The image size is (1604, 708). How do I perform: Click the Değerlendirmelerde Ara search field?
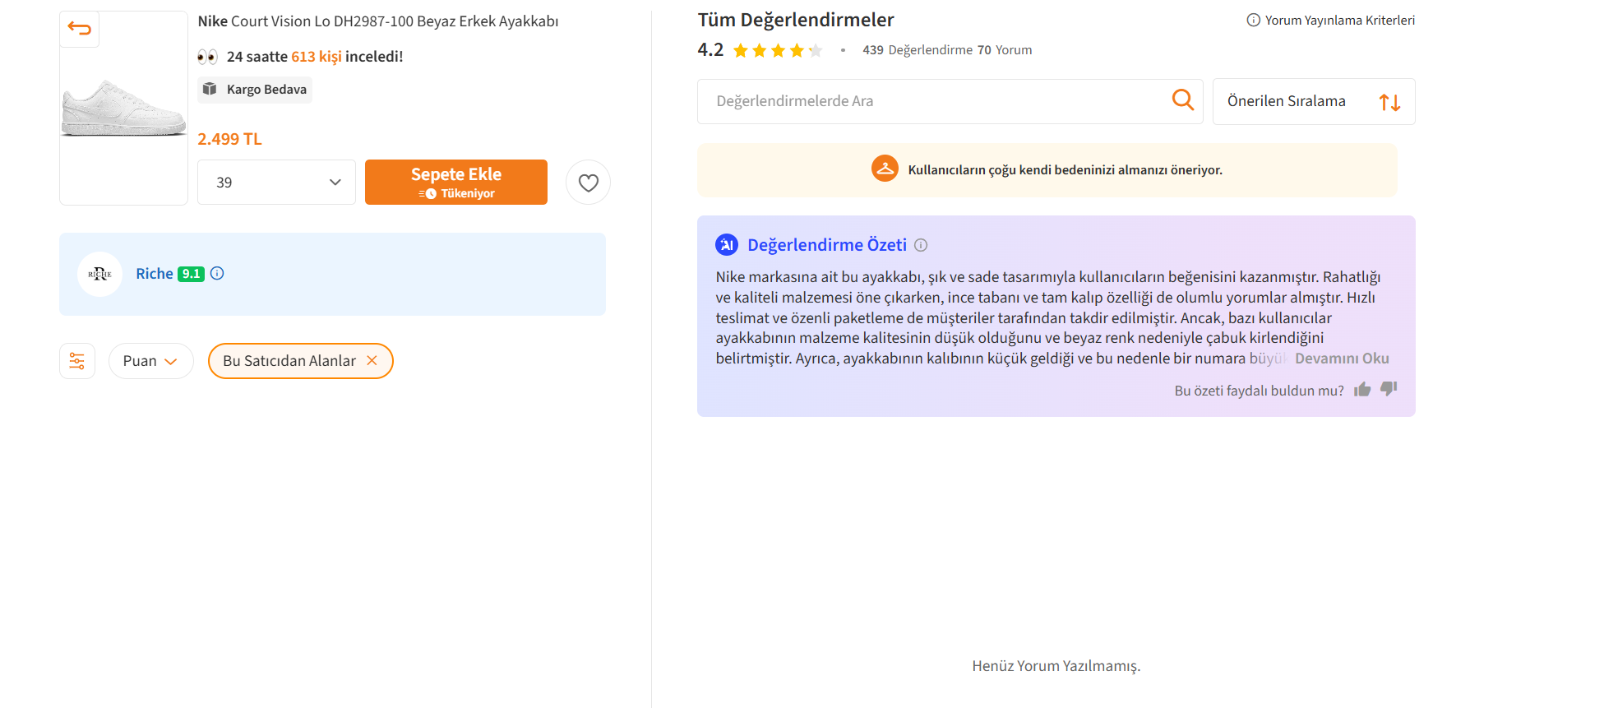click(x=933, y=101)
